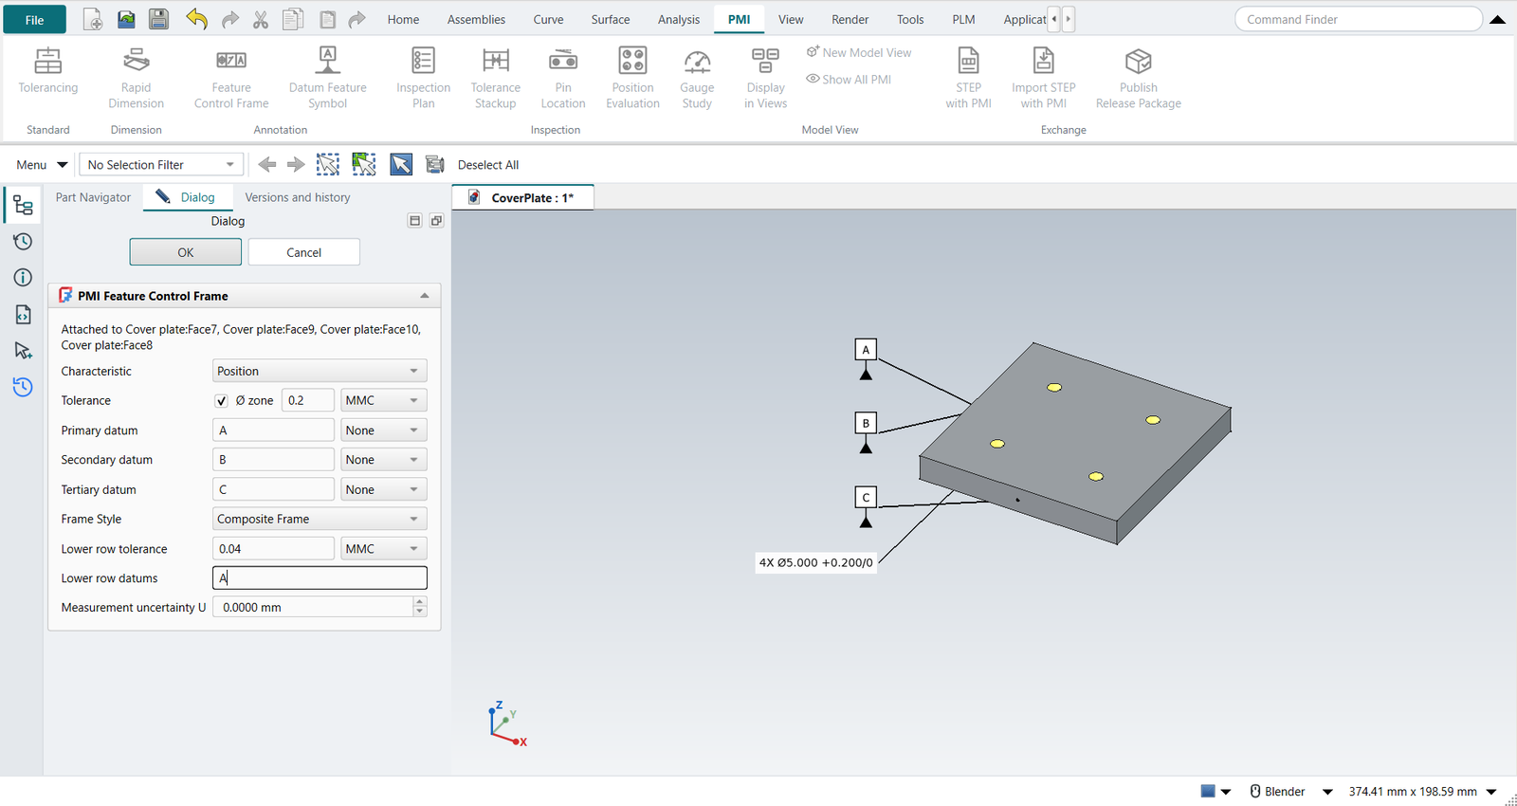Click the blue color swatch in status bar
This screenshot has width=1517, height=806.
coord(1208,791)
